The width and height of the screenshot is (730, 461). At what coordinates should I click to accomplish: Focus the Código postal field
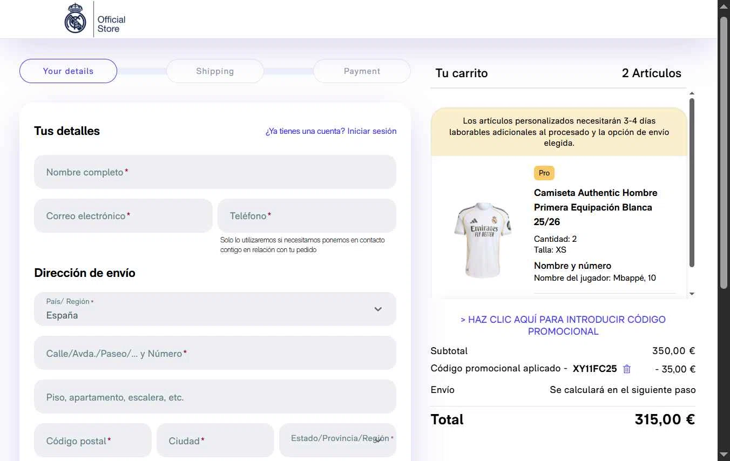click(93, 440)
